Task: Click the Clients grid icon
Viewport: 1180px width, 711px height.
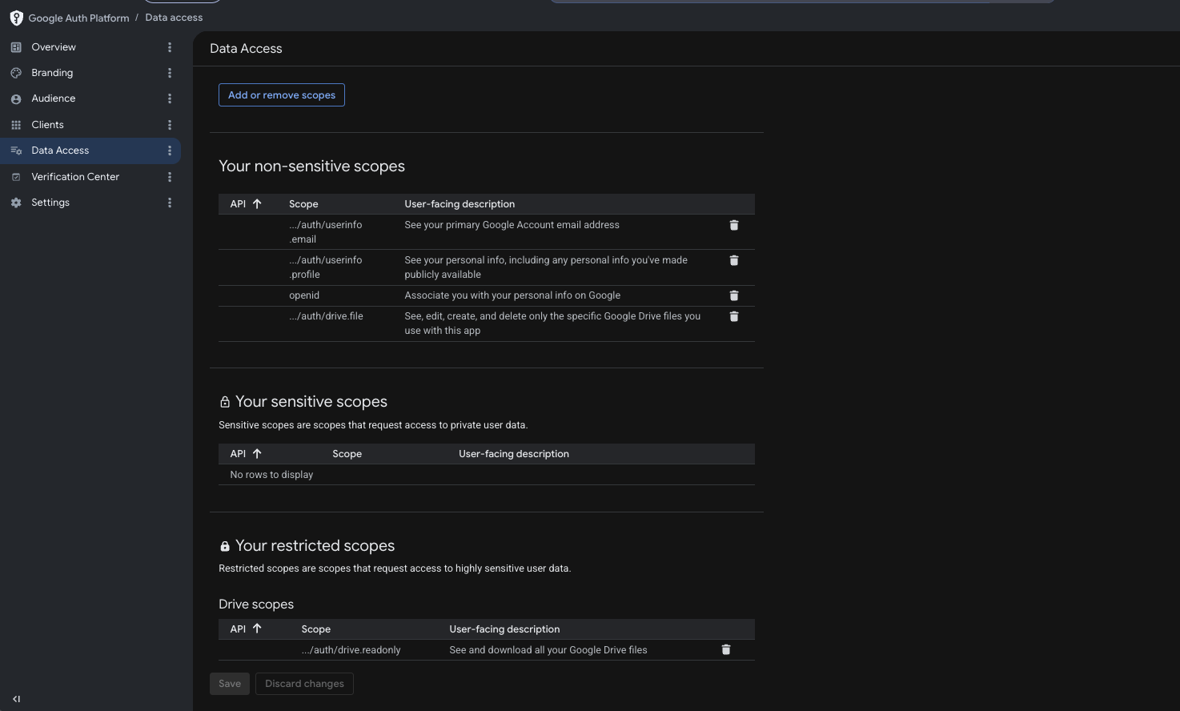Action: 16,125
